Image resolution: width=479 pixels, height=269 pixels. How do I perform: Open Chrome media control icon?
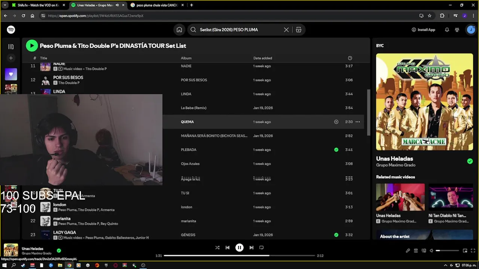(x=455, y=16)
